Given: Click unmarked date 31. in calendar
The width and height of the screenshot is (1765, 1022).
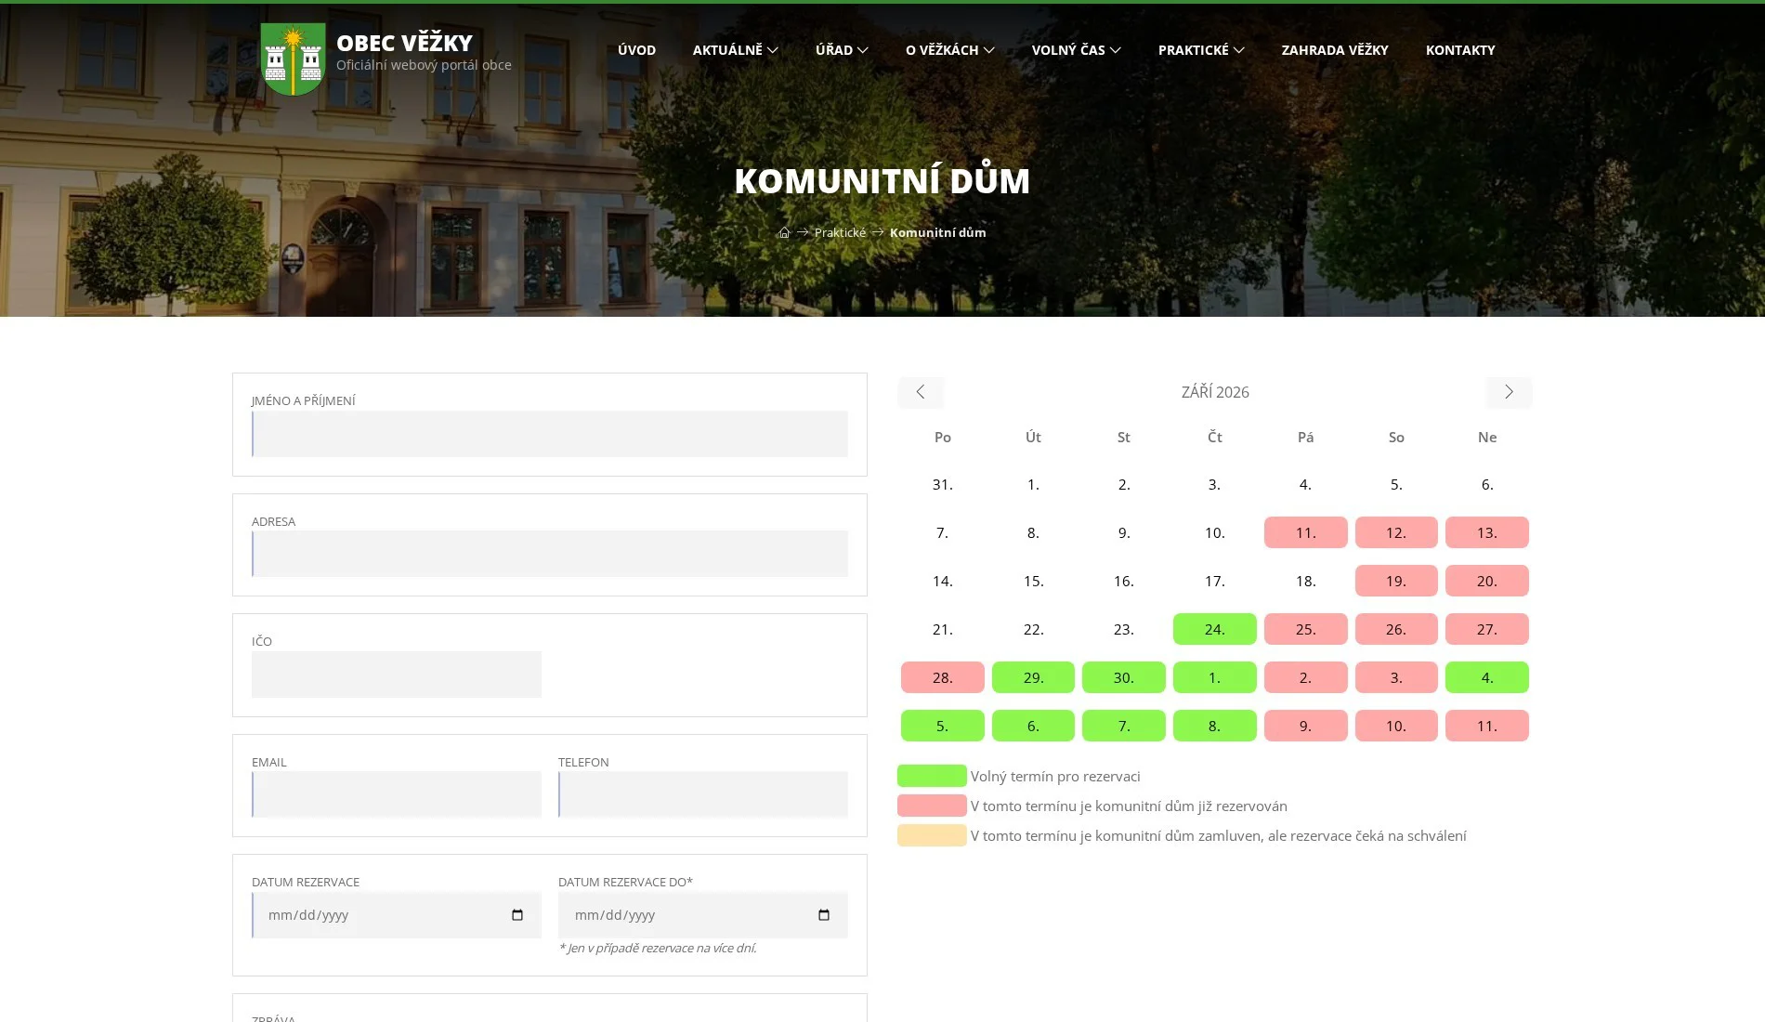Looking at the screenshot, I should 942,484.
